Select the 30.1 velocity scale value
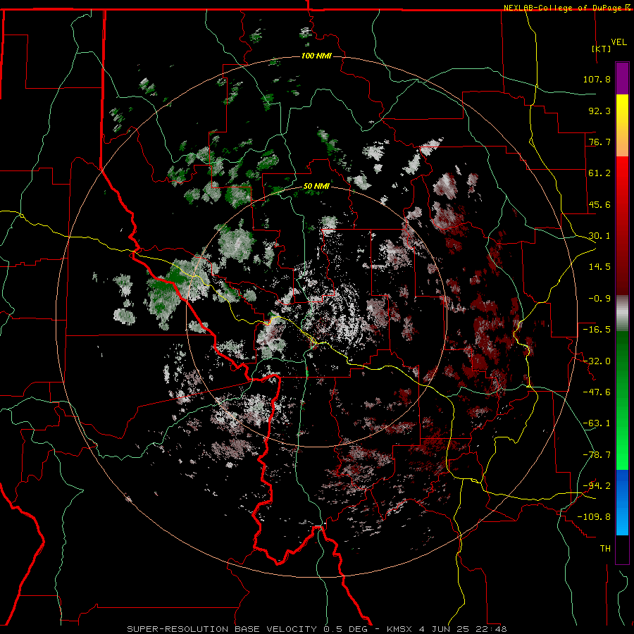Screen dimensions: 634x634 coord(599,236)
